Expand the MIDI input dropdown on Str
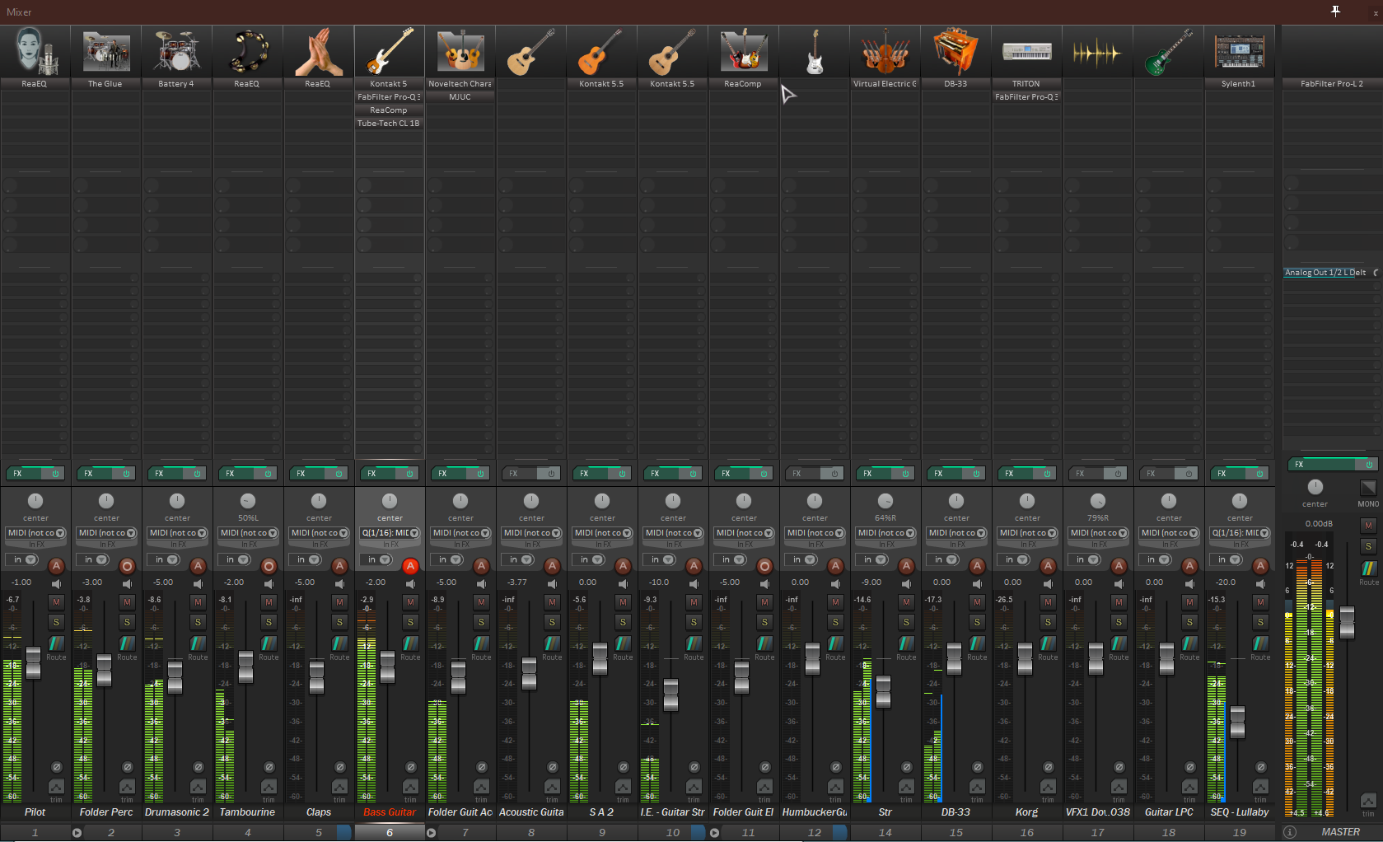 coord(885,533)
